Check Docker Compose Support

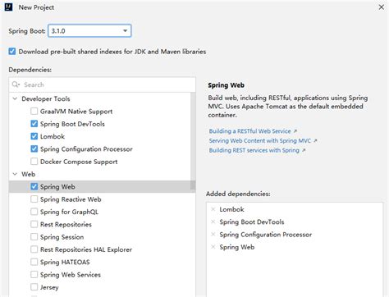(x=34, y=162)
